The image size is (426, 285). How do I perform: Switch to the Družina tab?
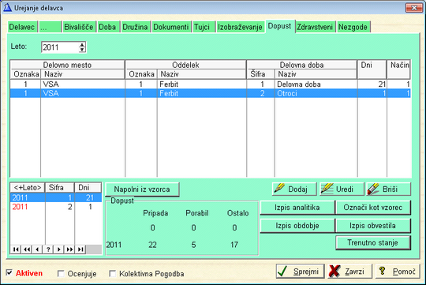(x=135, y=27)
